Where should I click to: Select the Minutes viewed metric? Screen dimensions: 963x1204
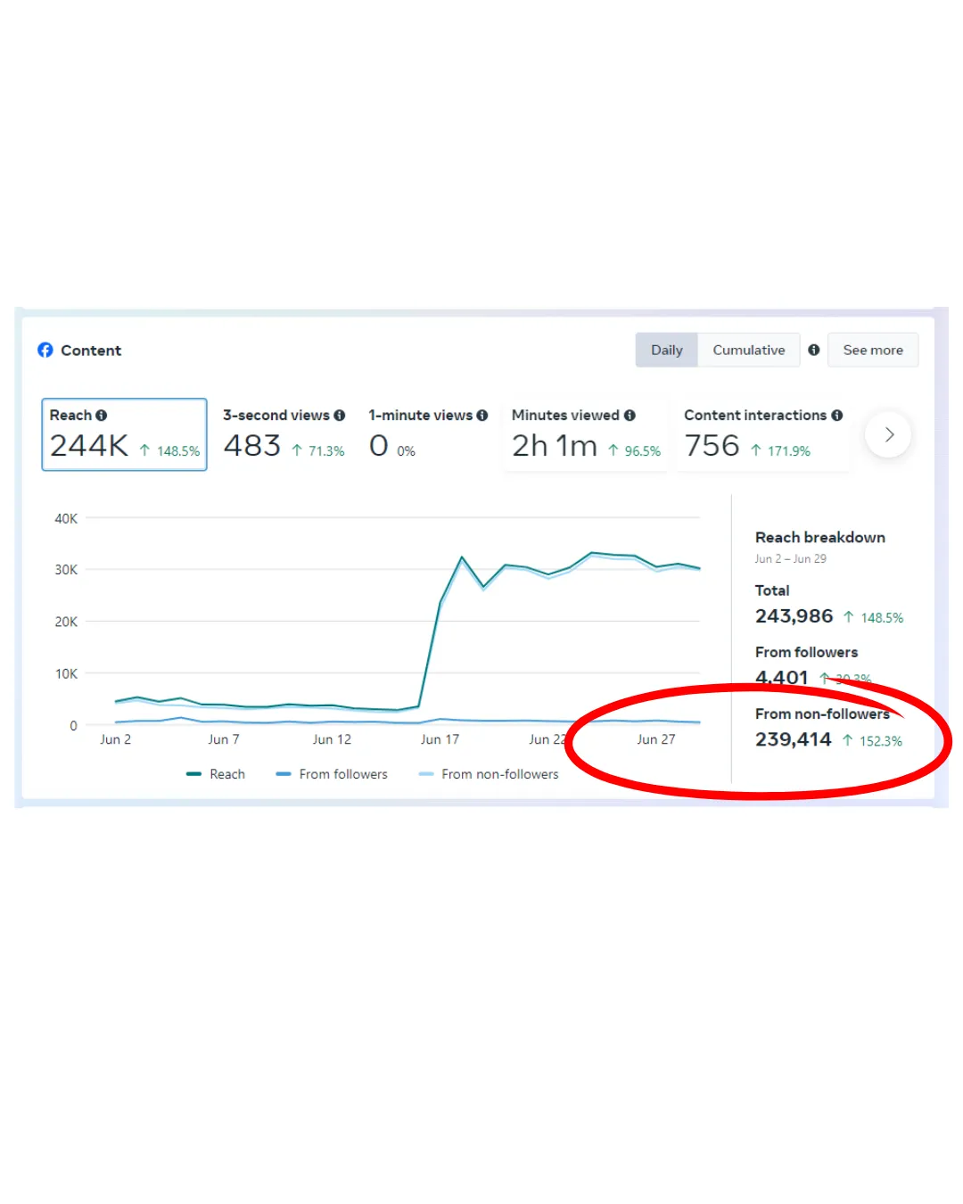[586, 434]
